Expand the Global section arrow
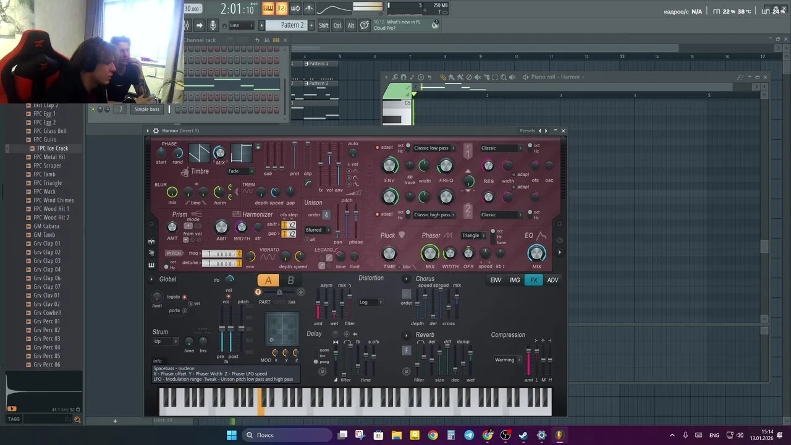791x445 pixels. 151,279
